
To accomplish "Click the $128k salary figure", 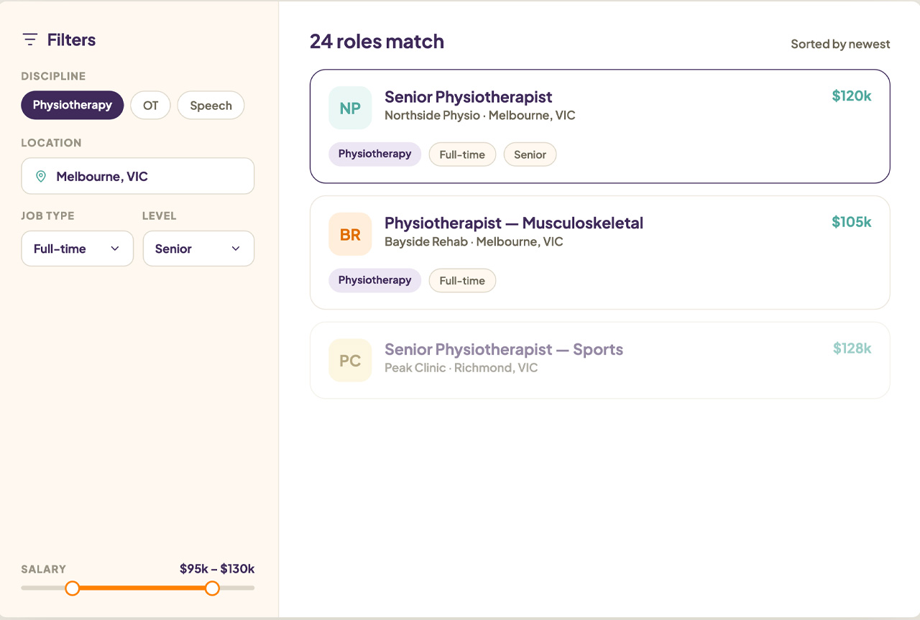I will click(x=852, y=348).
